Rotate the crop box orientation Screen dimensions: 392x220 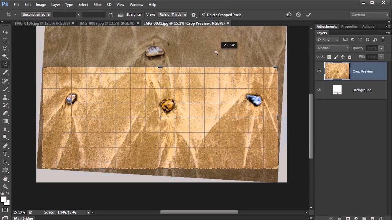111,15
